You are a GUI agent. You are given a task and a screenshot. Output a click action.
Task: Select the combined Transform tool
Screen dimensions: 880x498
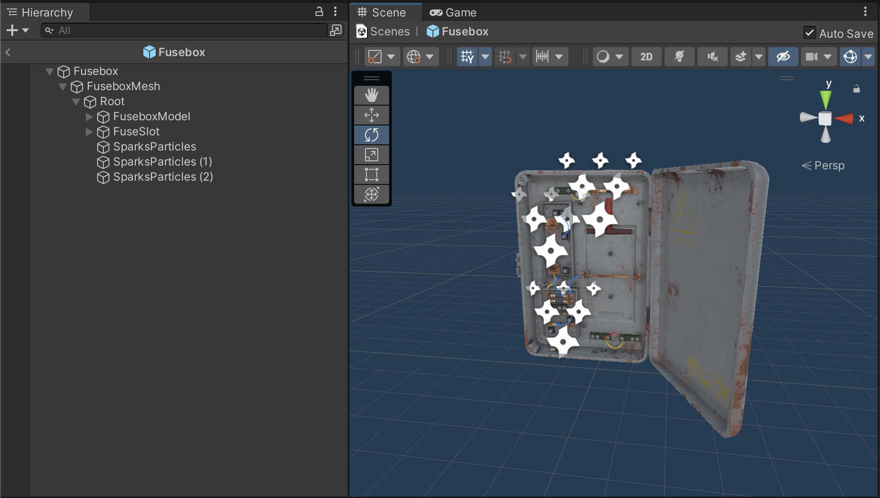(372, 194)
